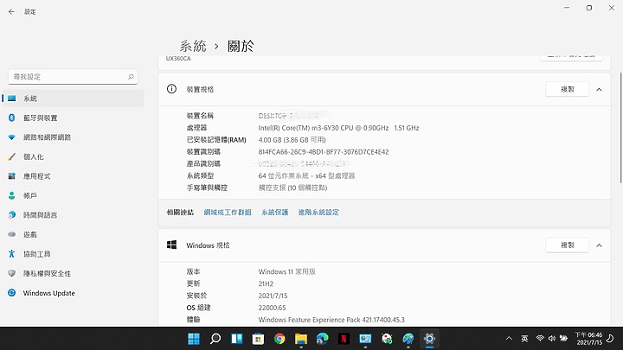Click the moon icon at the right end of the taskbar
The image size is (623, 350).
tap(610, 339)
